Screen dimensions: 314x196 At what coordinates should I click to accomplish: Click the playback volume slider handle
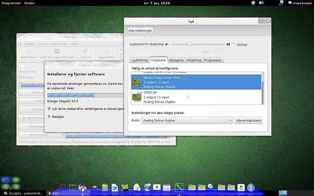tap(189, 44)
